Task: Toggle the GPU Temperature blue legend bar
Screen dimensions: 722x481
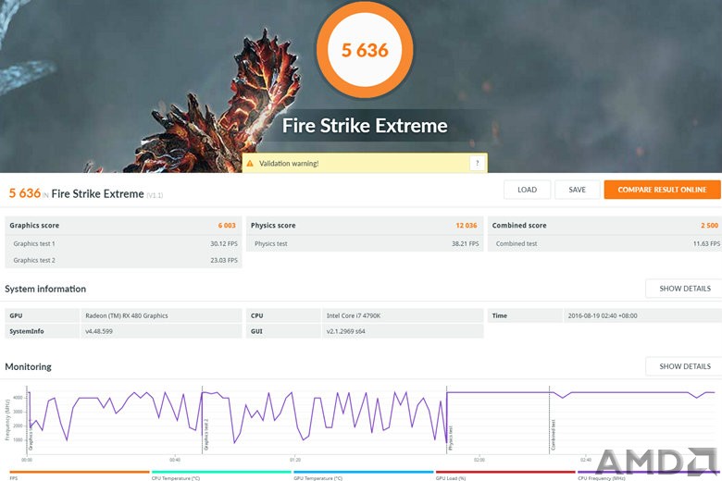Action: [x=364, y=472]
